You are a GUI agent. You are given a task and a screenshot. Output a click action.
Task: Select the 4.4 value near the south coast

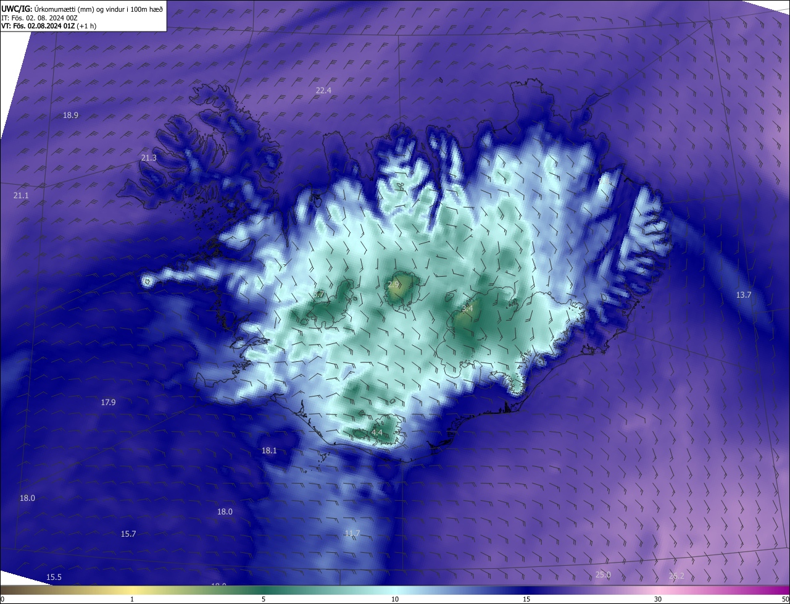coord(377,432)
